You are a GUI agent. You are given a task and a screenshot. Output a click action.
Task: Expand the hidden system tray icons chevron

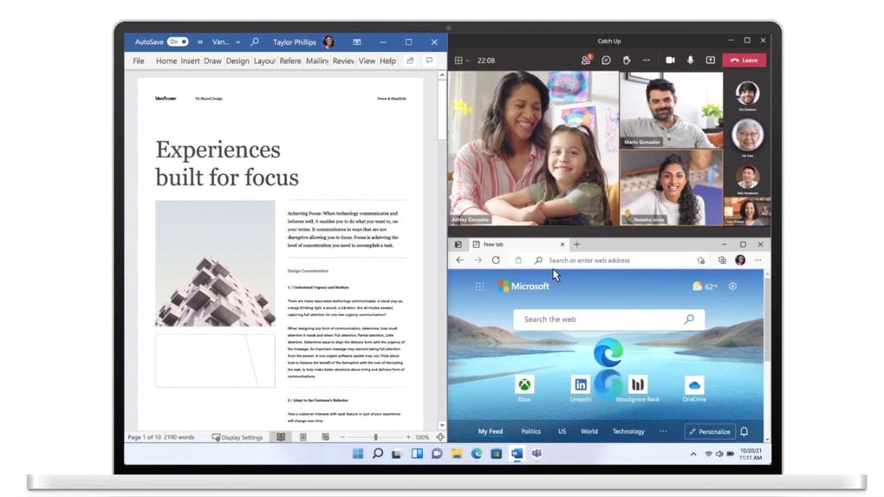click(692, 454)
